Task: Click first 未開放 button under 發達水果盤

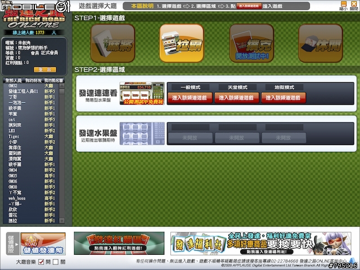Action: click(190, 138)
